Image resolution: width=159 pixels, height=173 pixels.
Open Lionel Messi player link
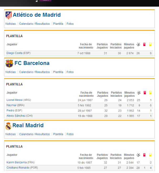point(14,100)
